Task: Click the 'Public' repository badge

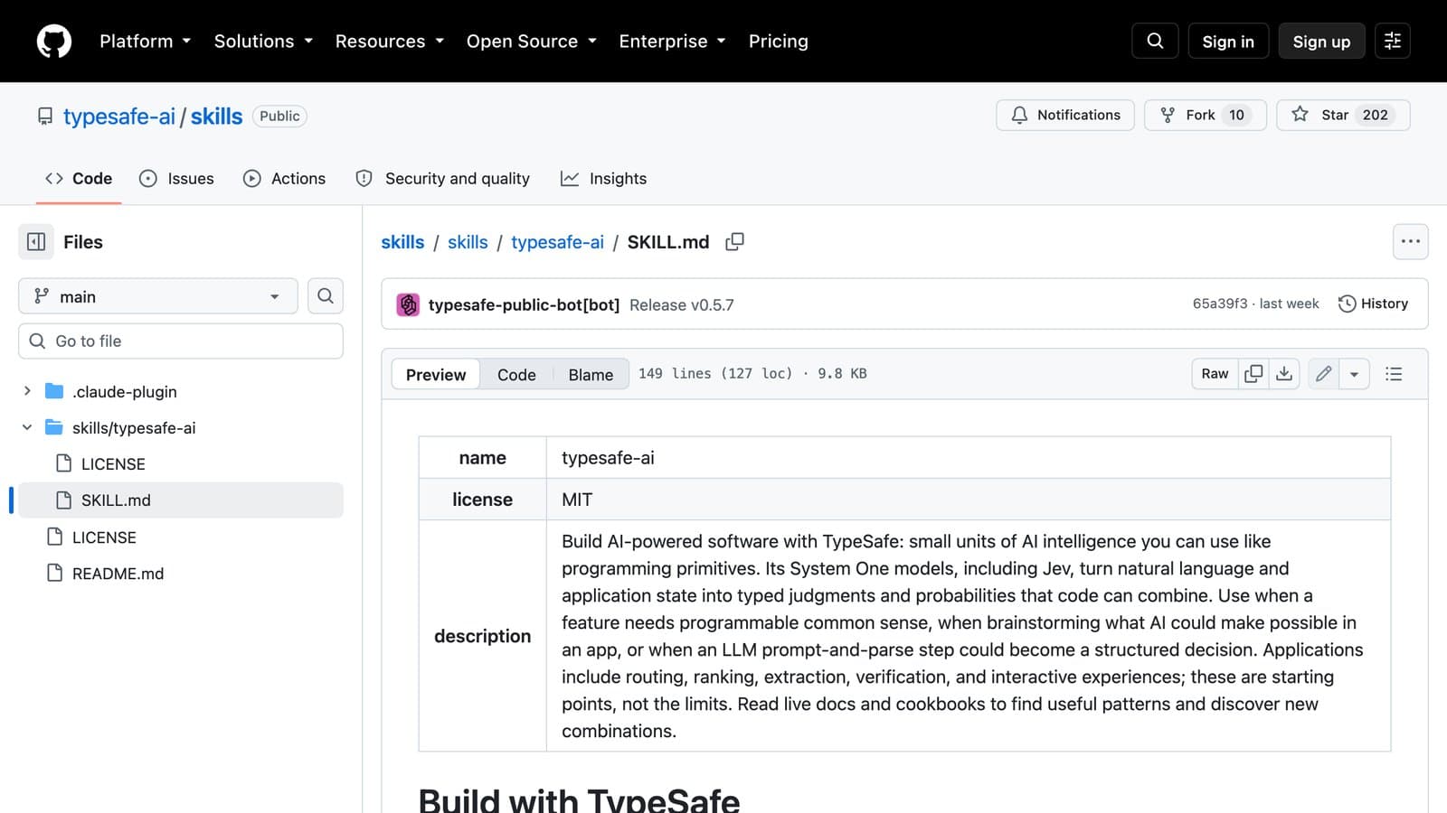Action: 279,117
